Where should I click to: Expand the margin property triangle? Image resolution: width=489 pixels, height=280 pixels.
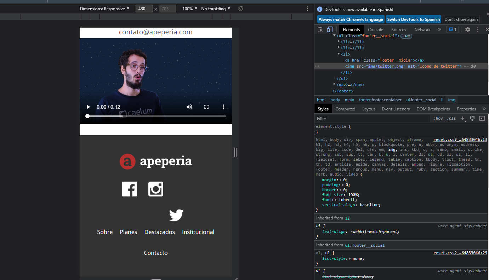tap(341, 180)
